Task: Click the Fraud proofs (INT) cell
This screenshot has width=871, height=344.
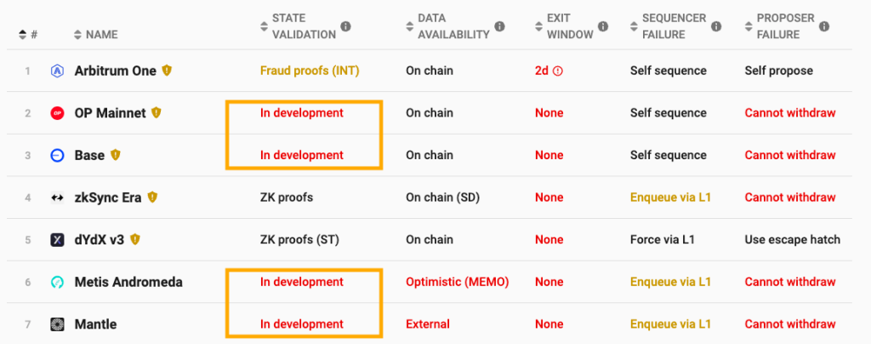Action: (x=310, y=71)
